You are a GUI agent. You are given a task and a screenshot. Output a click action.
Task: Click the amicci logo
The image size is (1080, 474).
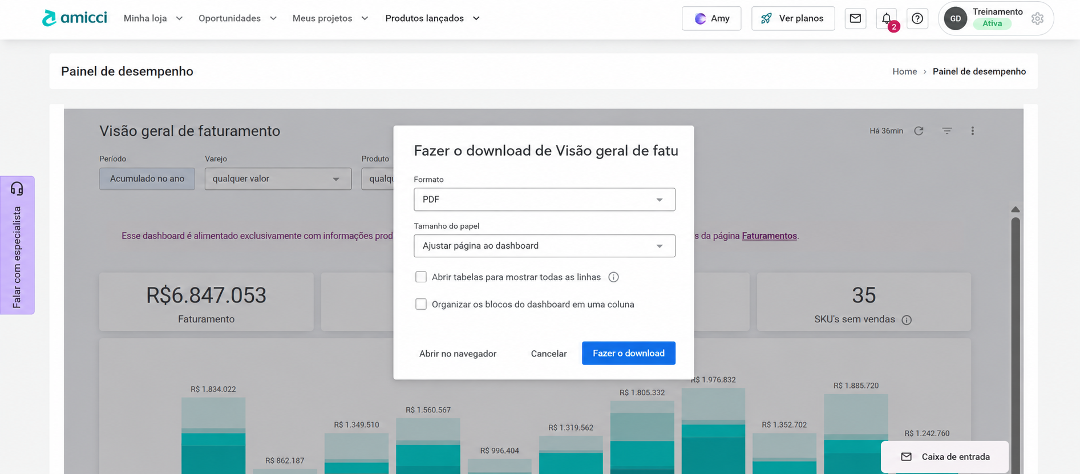(75, 18)
